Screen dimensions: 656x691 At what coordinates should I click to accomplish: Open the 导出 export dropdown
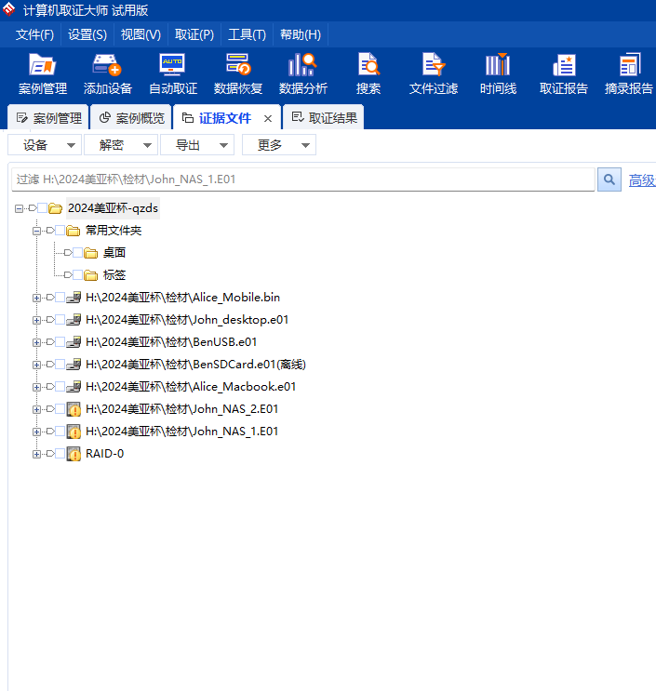[196, 145]
